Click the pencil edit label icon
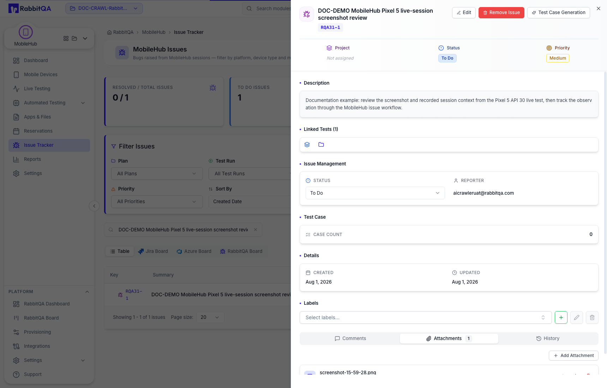The width and height of the screenshot is (607, 388). [577, 317]
